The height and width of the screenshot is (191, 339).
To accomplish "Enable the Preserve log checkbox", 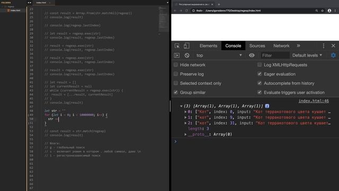I will click(176, 74).
